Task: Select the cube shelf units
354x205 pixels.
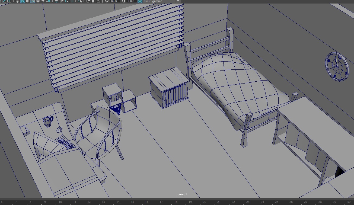Action: [119, 98]
